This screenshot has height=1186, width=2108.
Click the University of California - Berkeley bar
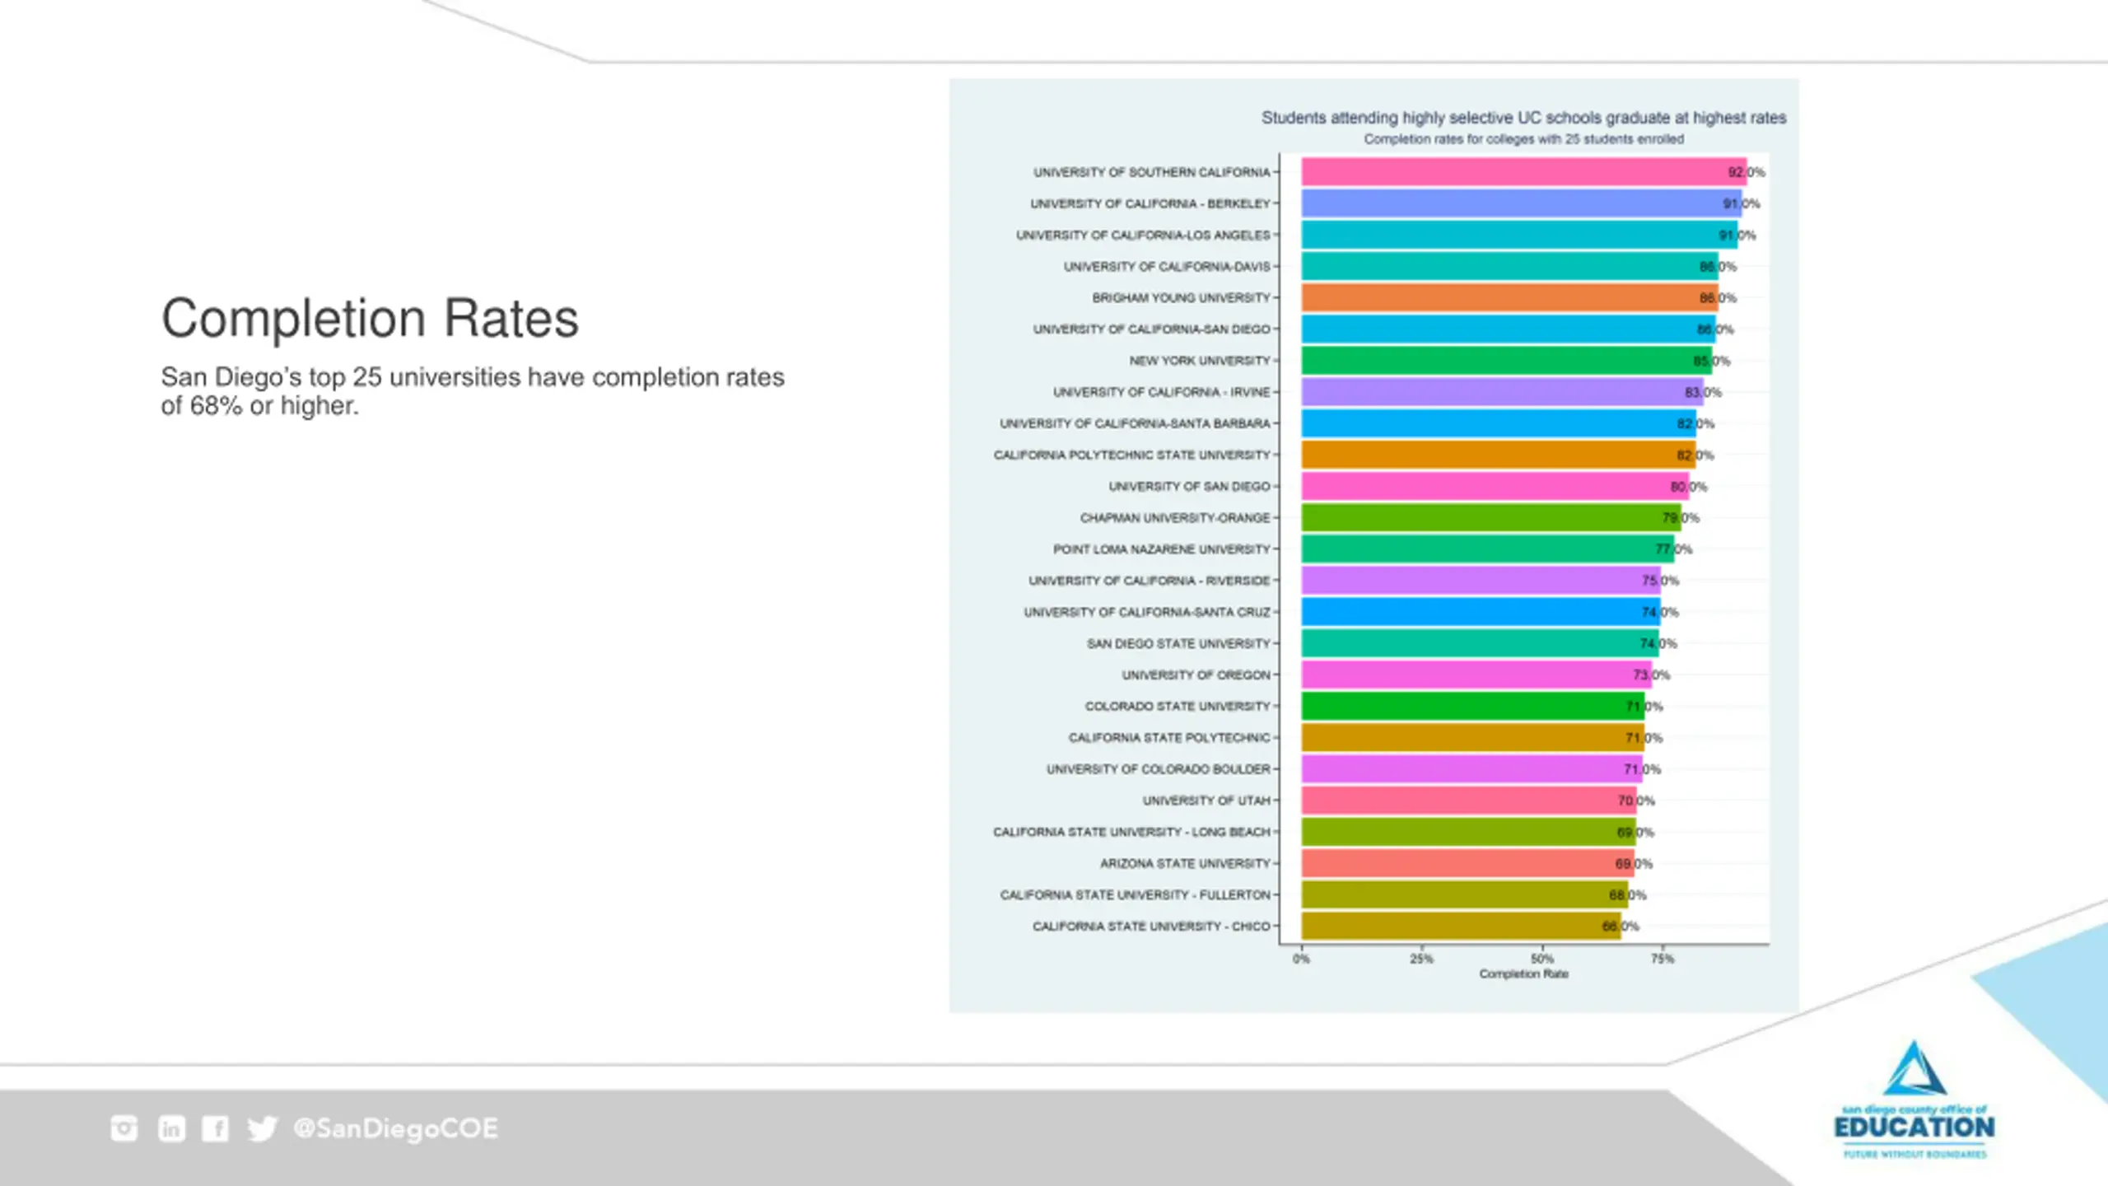click(x=1521, y=203)
